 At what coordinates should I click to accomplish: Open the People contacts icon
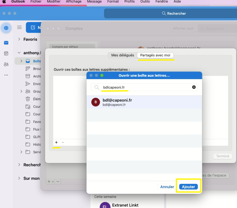coord(6,64)
